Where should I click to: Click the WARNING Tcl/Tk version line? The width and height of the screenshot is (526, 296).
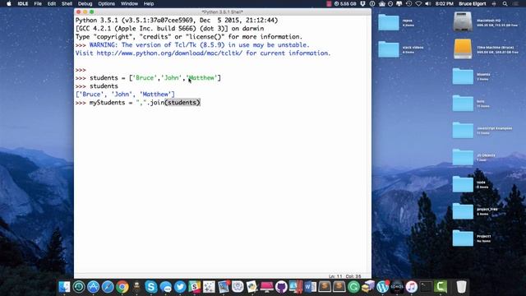click(199, 45)
